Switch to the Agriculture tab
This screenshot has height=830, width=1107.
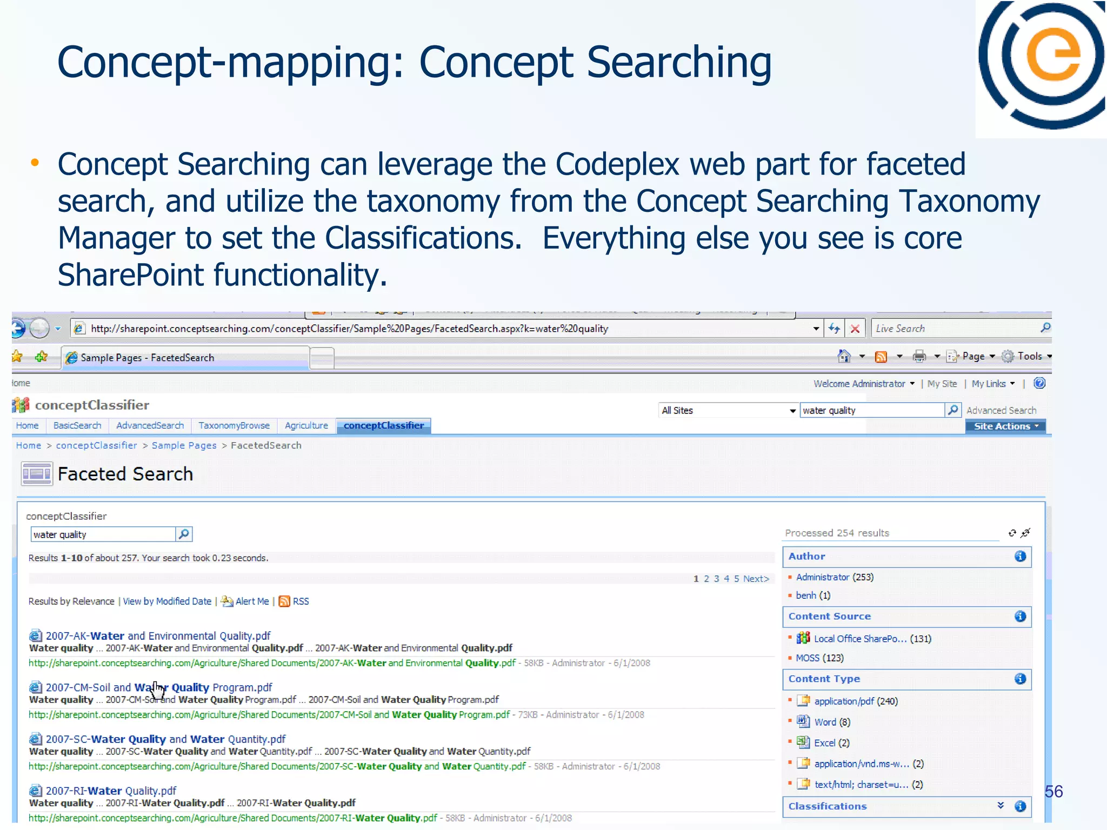click(306, 426)
